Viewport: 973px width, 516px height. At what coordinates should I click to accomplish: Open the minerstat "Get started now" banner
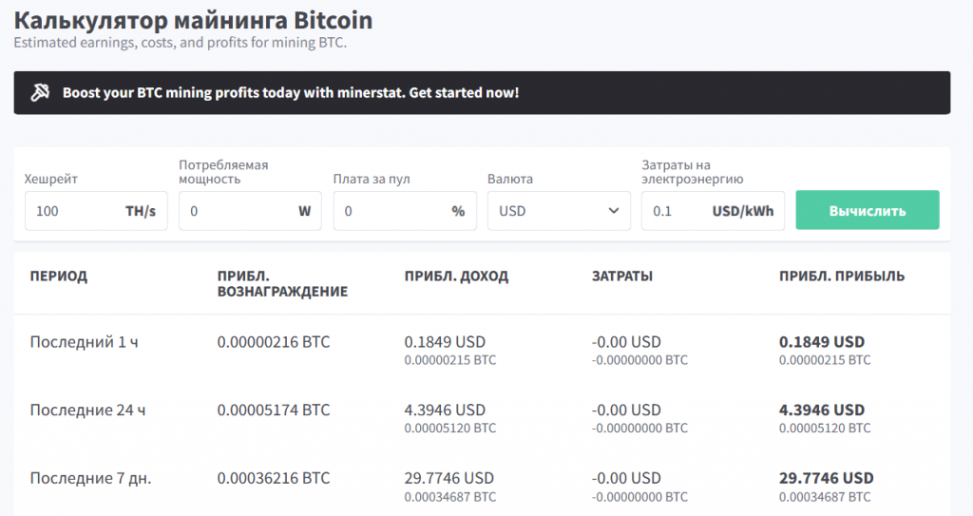[x=291, y=93]
